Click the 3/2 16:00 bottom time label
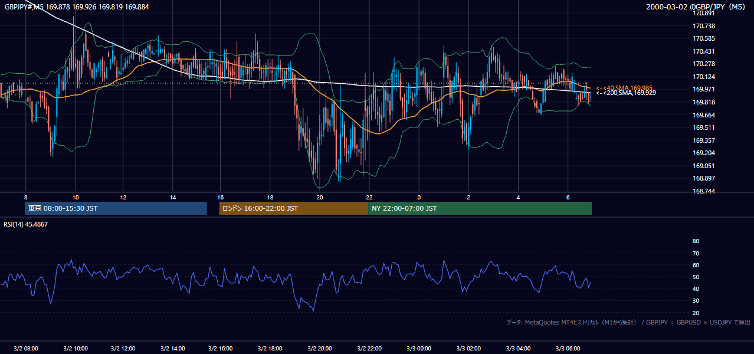Image resolution: width=754 pixels, height=354 pixels. (221, 348)
